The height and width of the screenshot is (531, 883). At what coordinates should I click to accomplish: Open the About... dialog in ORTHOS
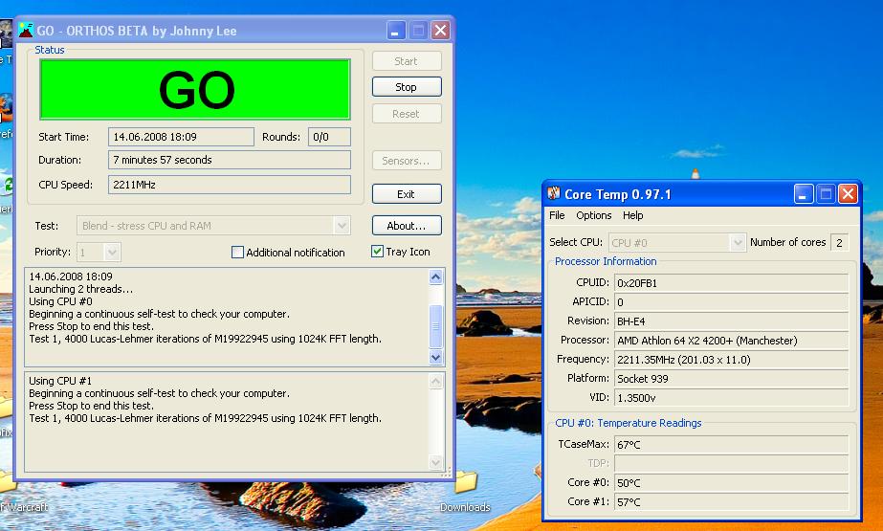point(407,225)
